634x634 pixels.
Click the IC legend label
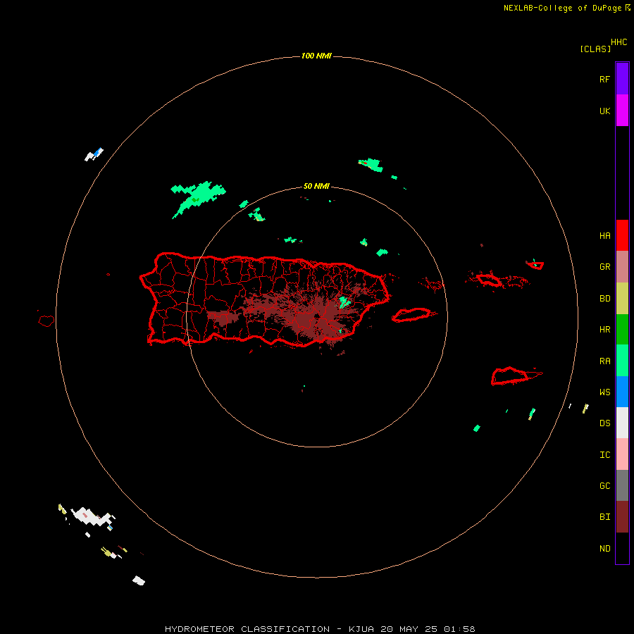click(x=604, y=455)
